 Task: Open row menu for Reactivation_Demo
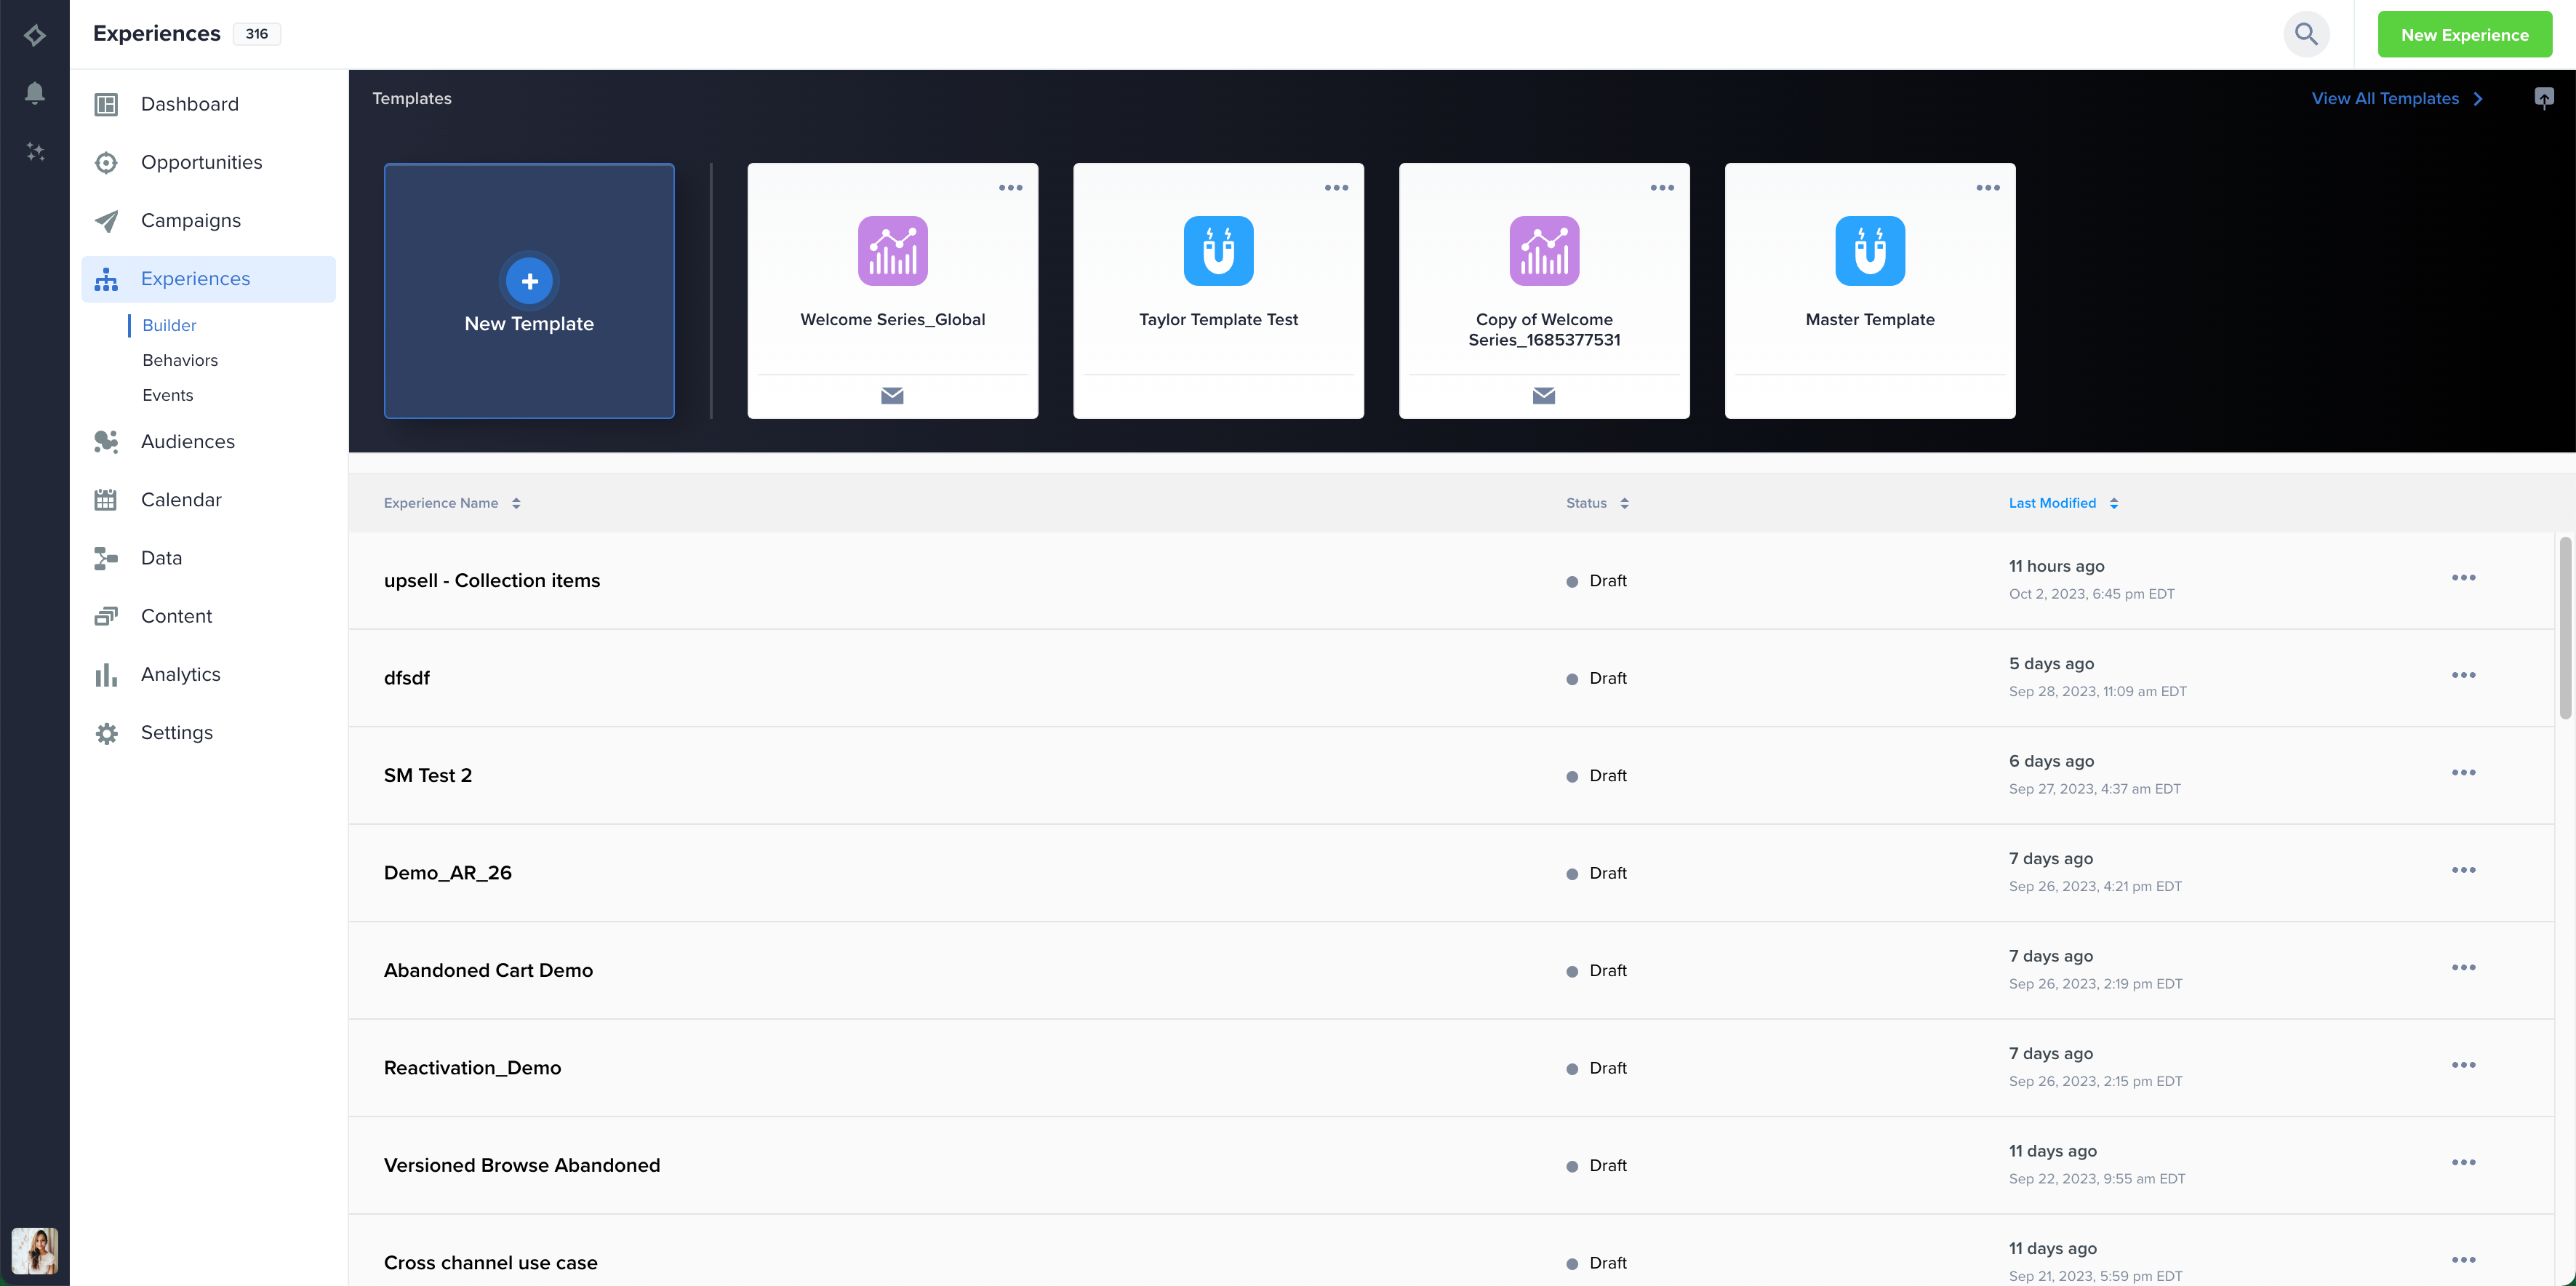2463,1065
